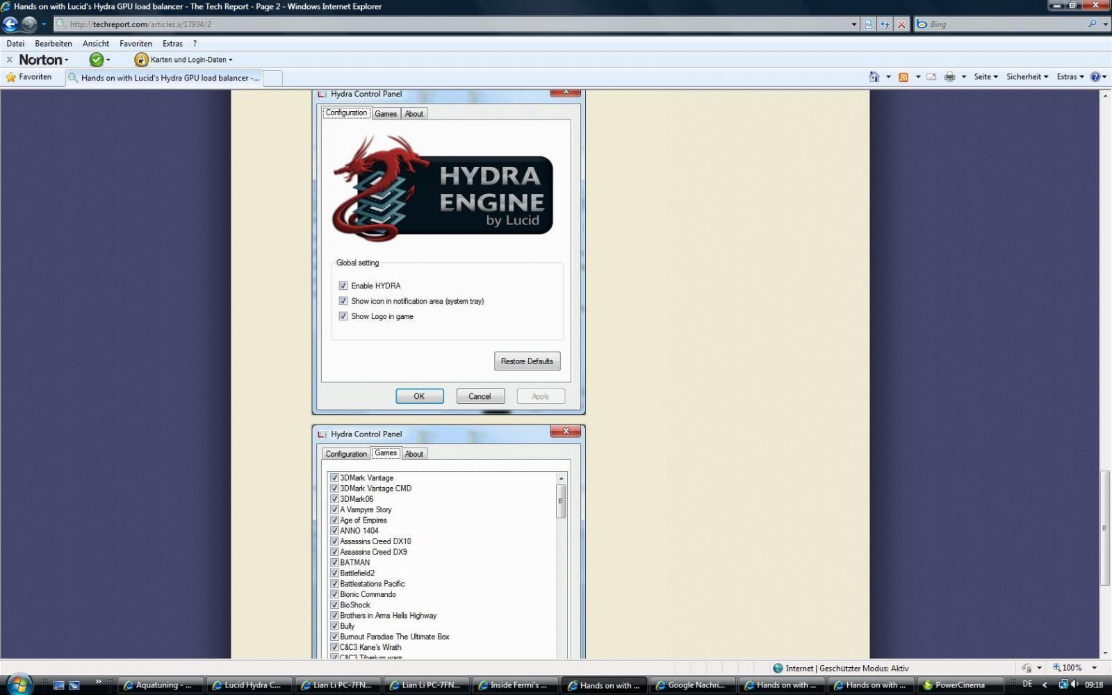Open the Datei menu
Viewport: 1112px width, 695px height.
tap(15, 43)
